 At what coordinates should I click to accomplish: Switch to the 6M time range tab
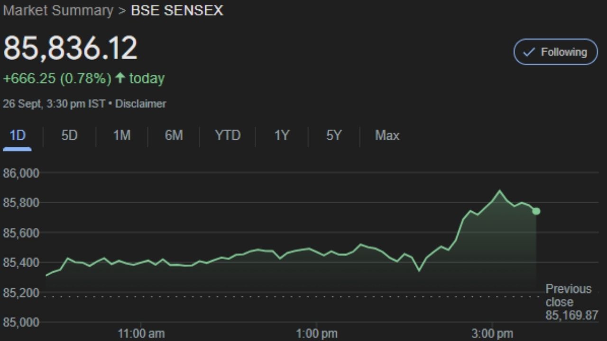click(174, 136)
